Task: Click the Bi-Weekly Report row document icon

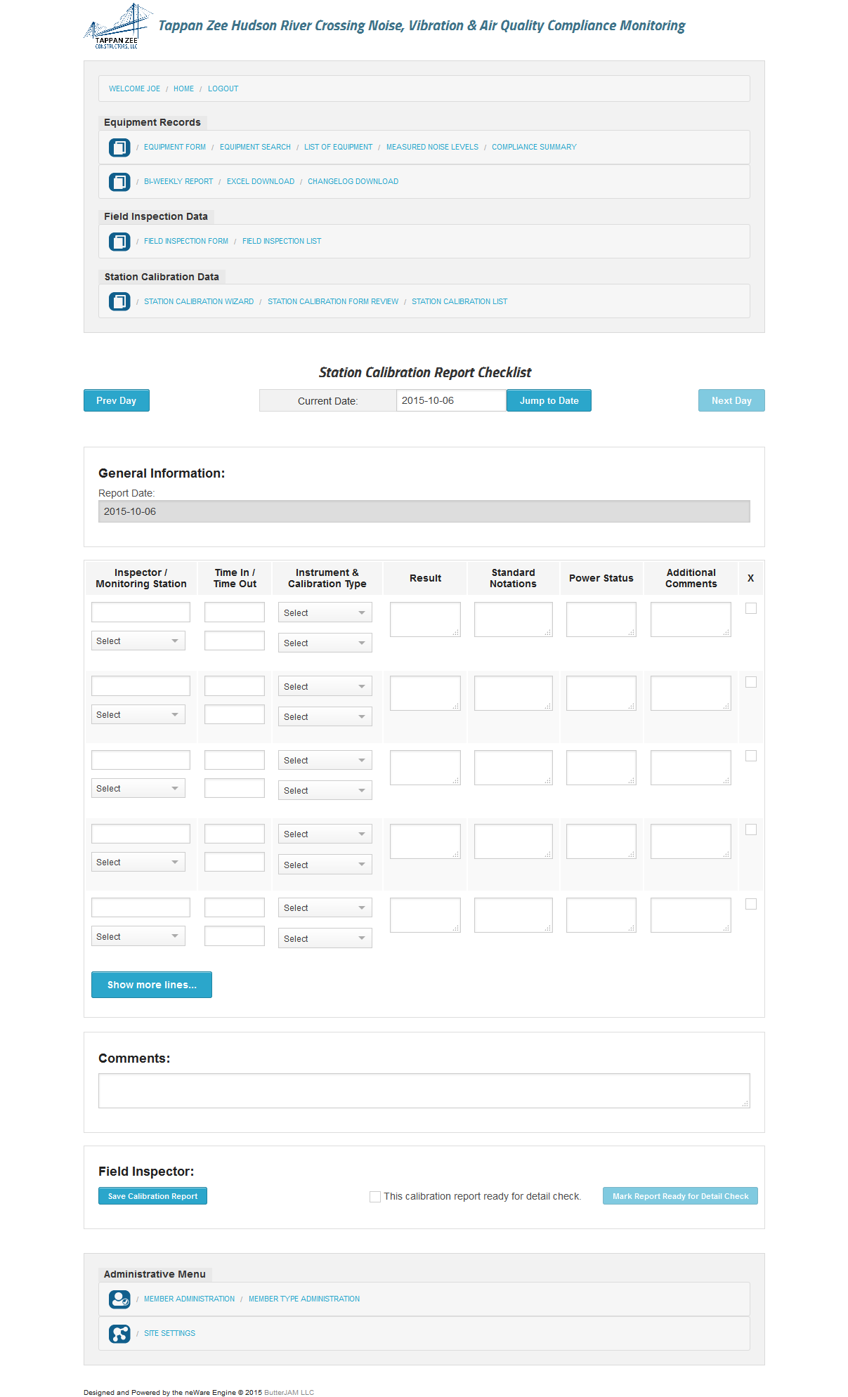Action: [119, 182]
